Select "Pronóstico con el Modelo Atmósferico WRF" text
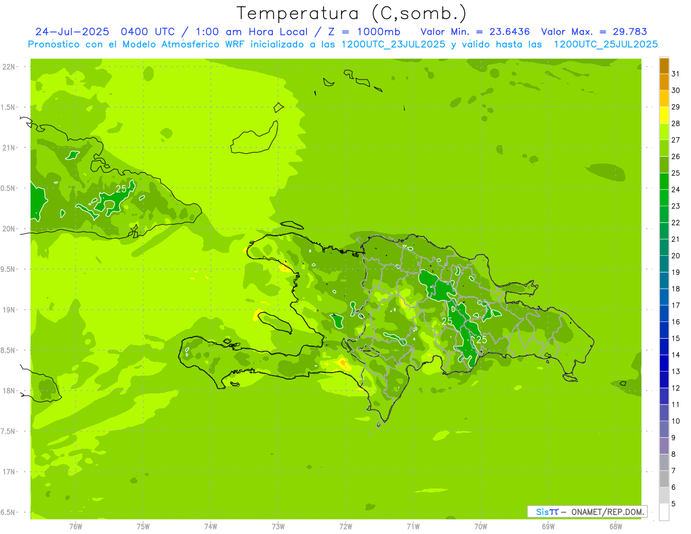The image size is (691, 534). click(137, 44)
